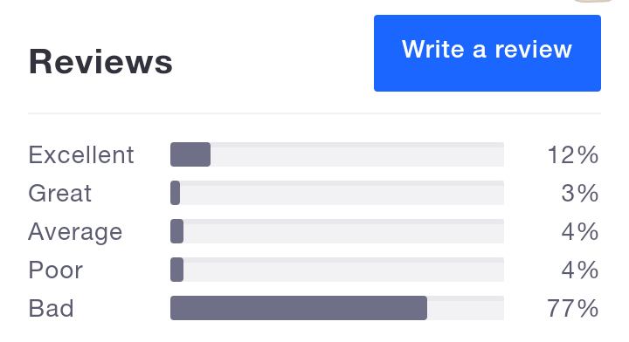Click the 4% Average percentage
Screen dimensions: 629x342
(580, 231)
